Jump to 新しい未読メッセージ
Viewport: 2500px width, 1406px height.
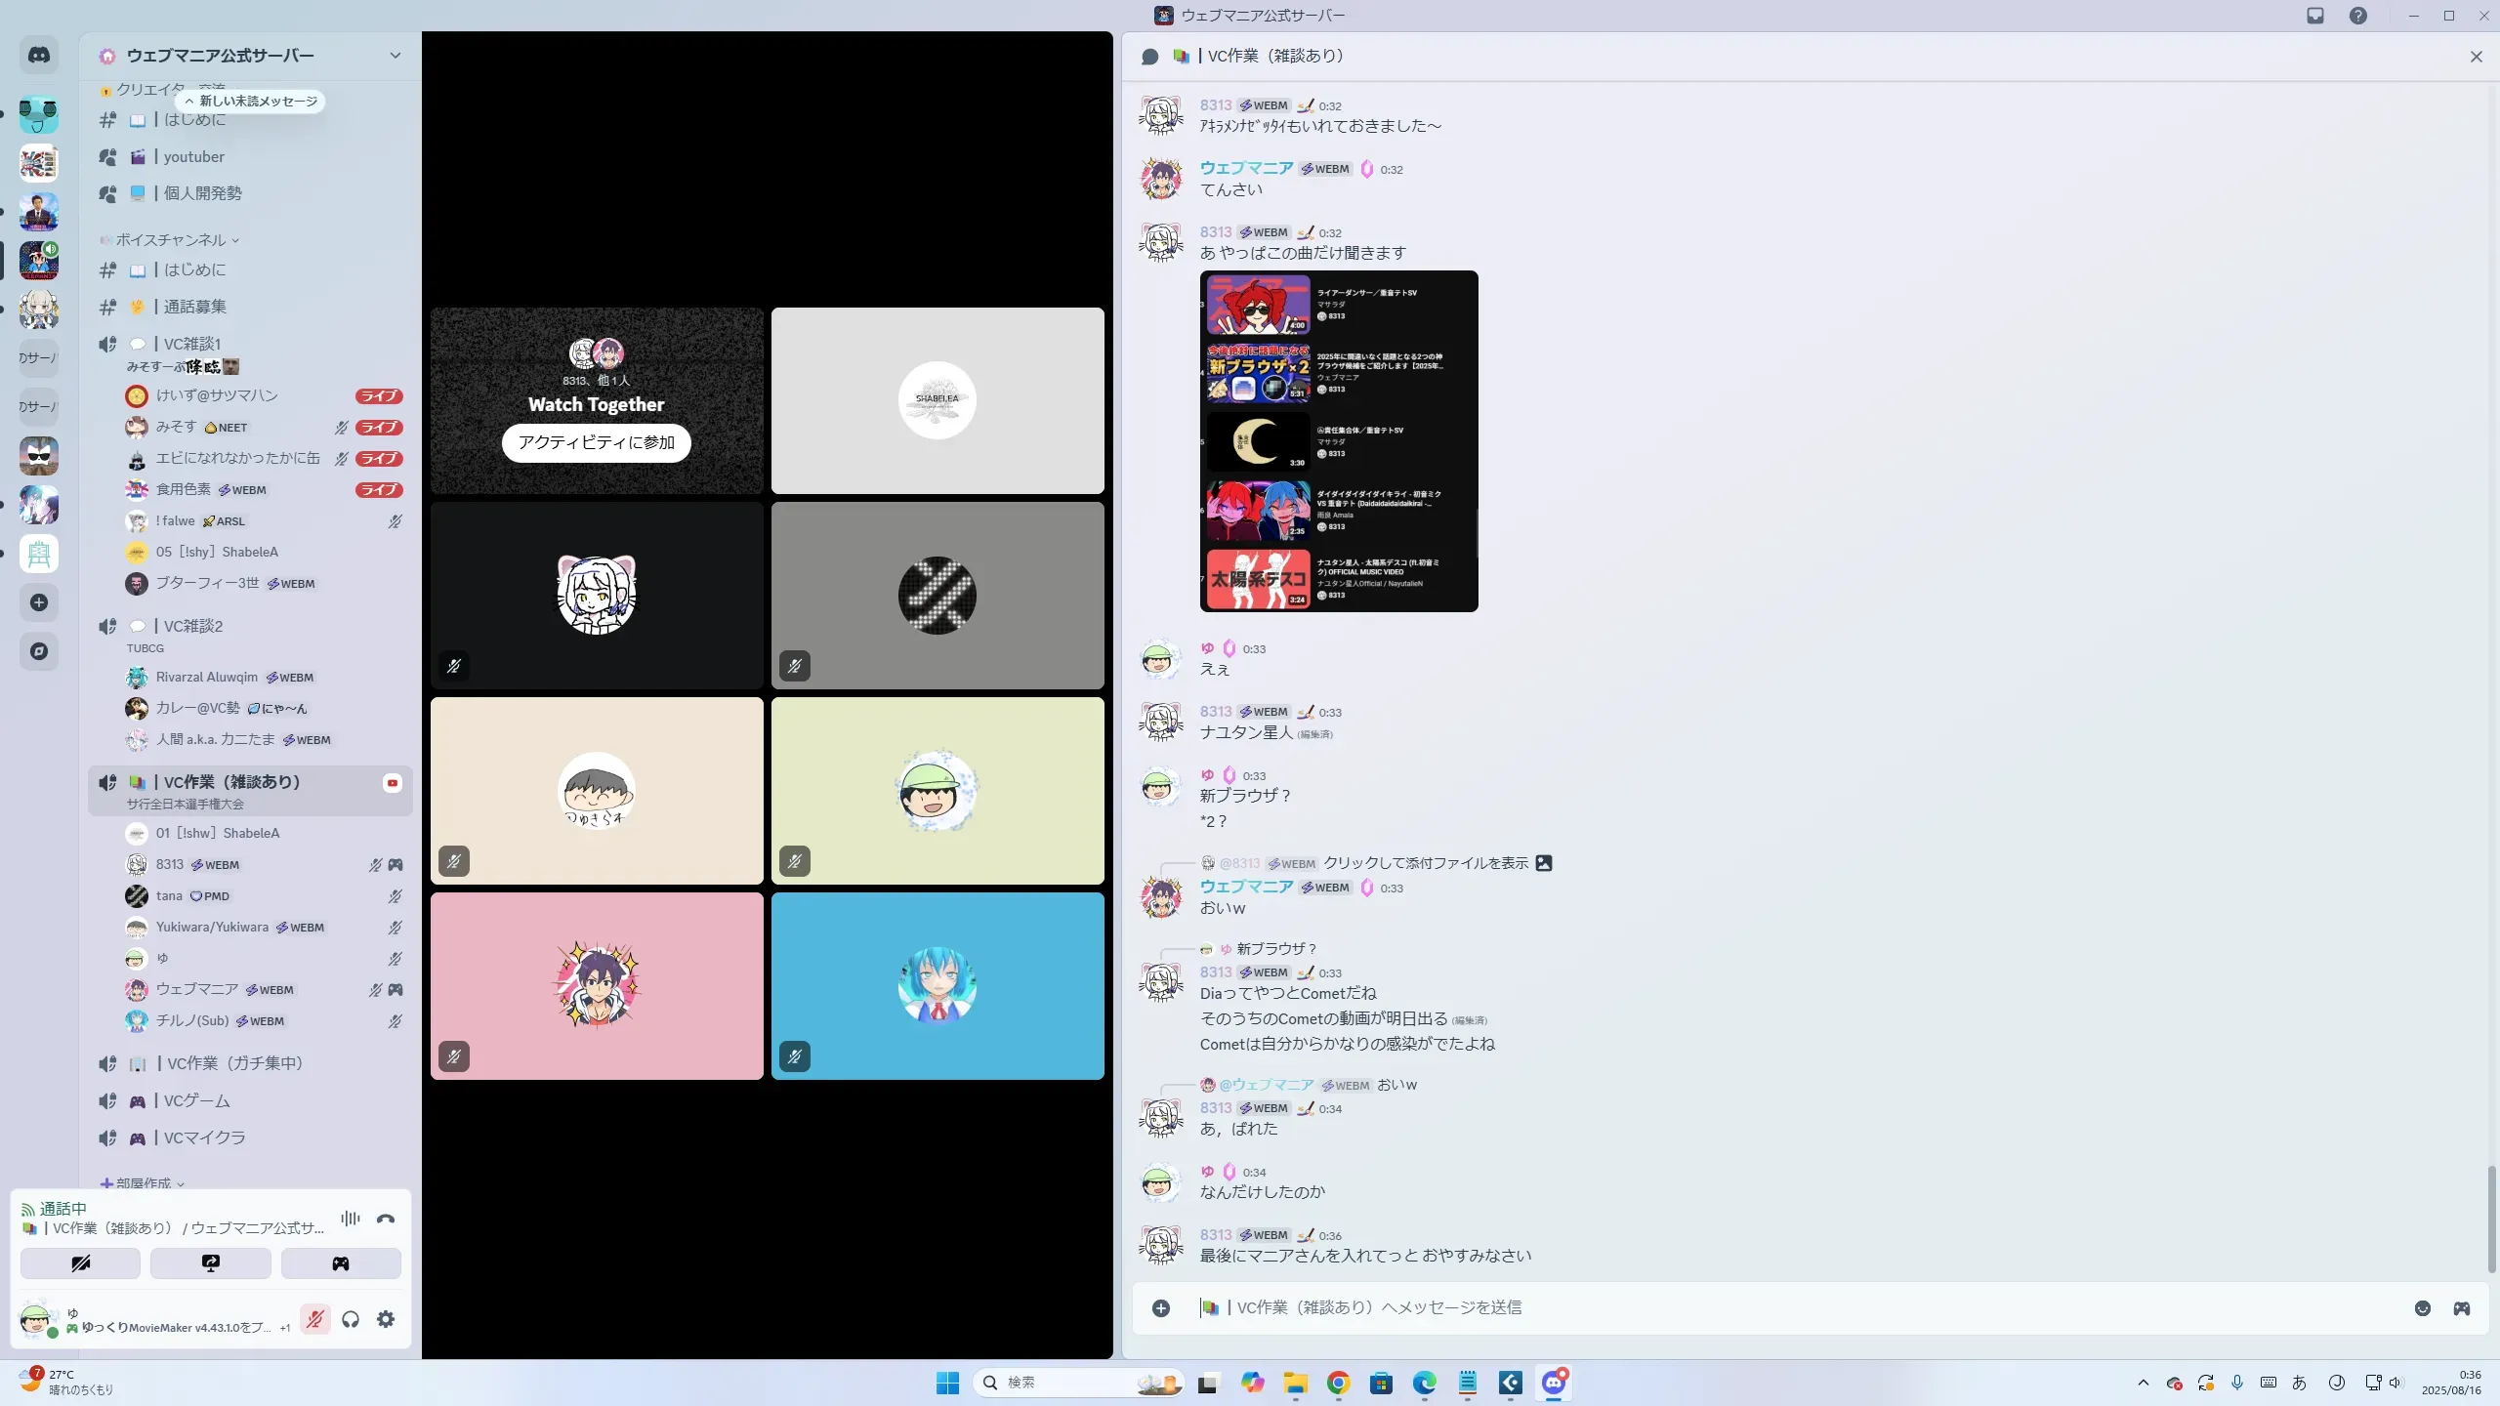pos(251,102)
